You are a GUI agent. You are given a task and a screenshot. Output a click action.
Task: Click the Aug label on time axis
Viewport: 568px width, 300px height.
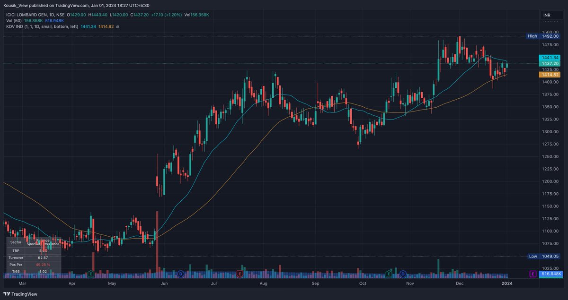pyautogui.click(x=264, y=283)
